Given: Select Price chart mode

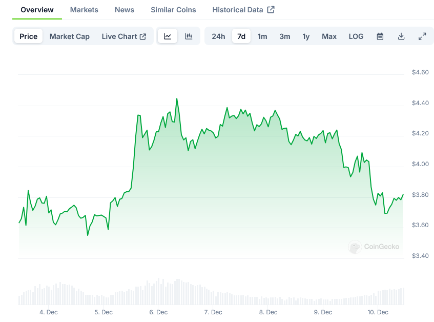Looking at the screenshot, I should [29, 36].
